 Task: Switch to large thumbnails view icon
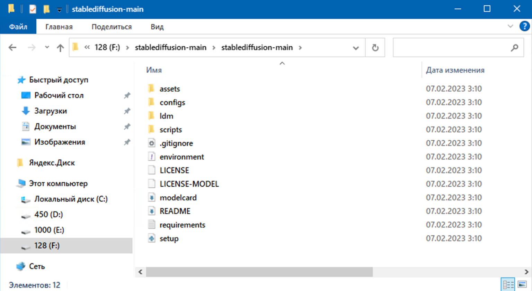[522, 284]
